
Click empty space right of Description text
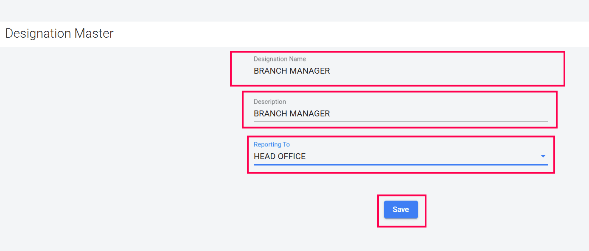tap(441, 114)
